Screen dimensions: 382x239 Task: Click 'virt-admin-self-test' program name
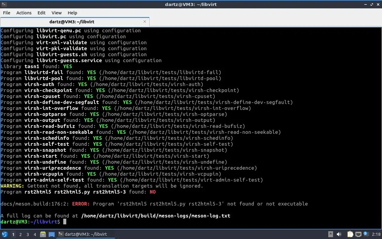pyautogui.click(x=54, y=180)
